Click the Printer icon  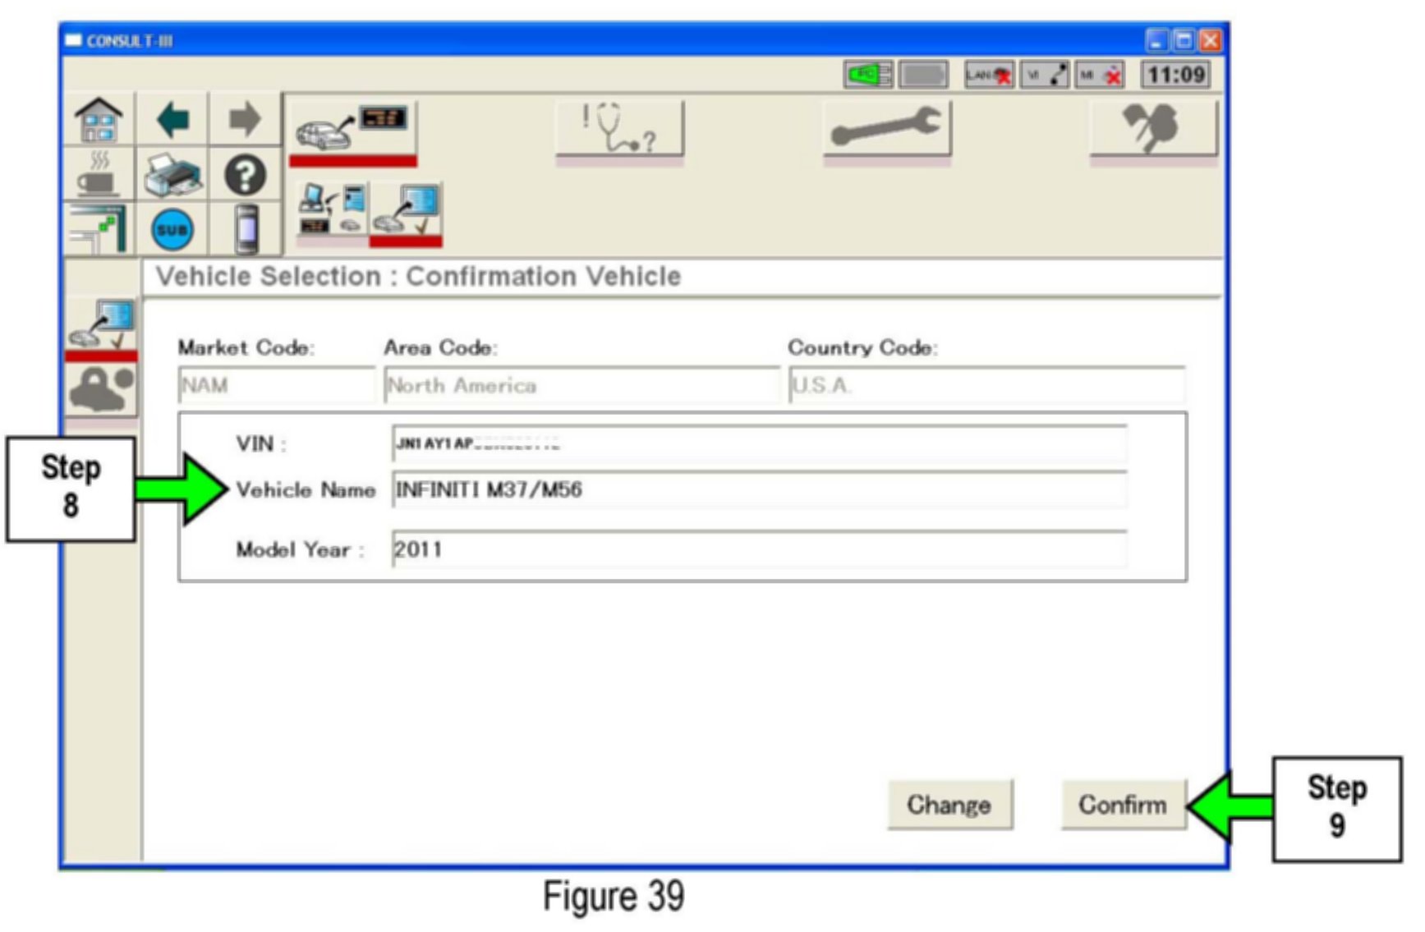click(172, 174)
